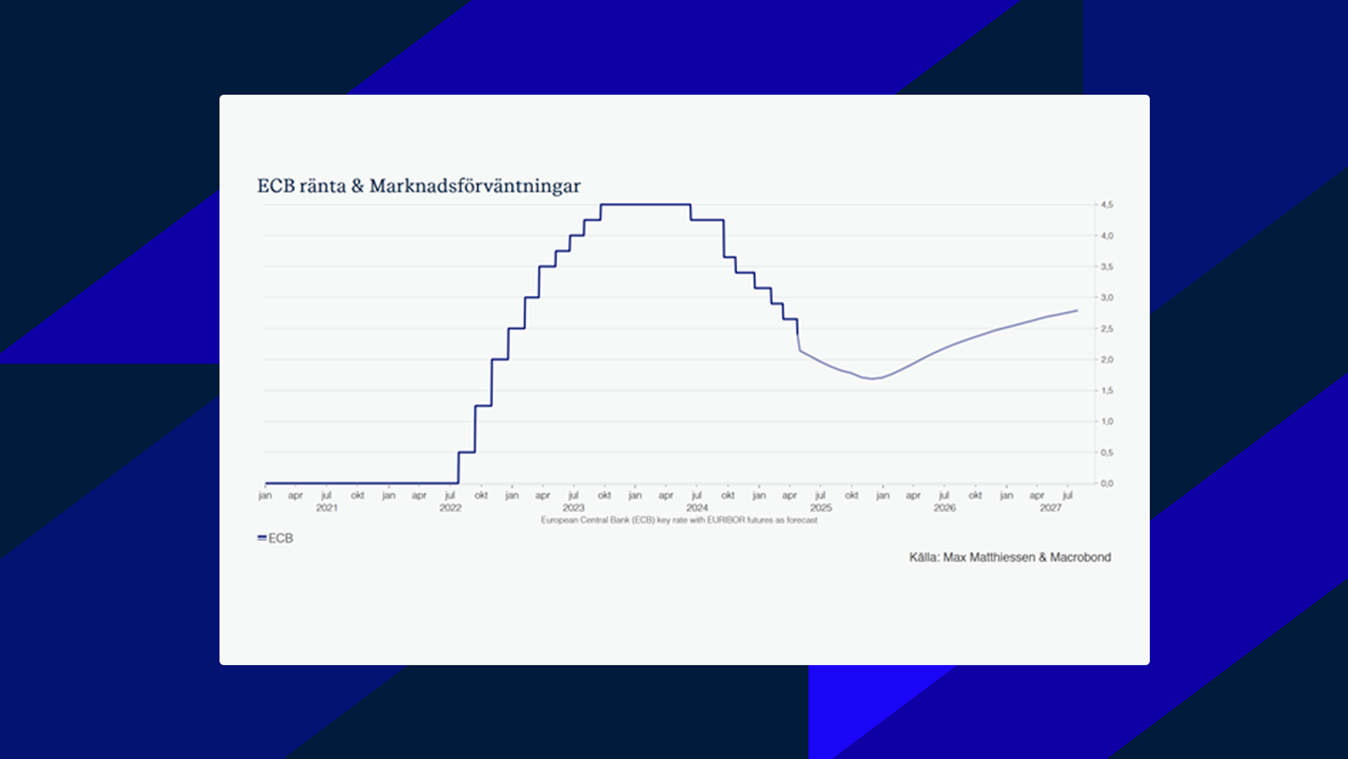Select the 2022 year label on x-axis
The height and width of the screenshot is (759, 1348).
[x=450, y=508]
